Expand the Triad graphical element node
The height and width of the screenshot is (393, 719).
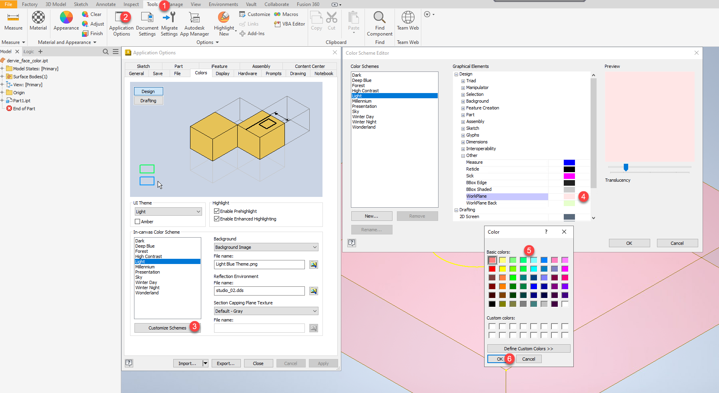click(x=463, y=81)
